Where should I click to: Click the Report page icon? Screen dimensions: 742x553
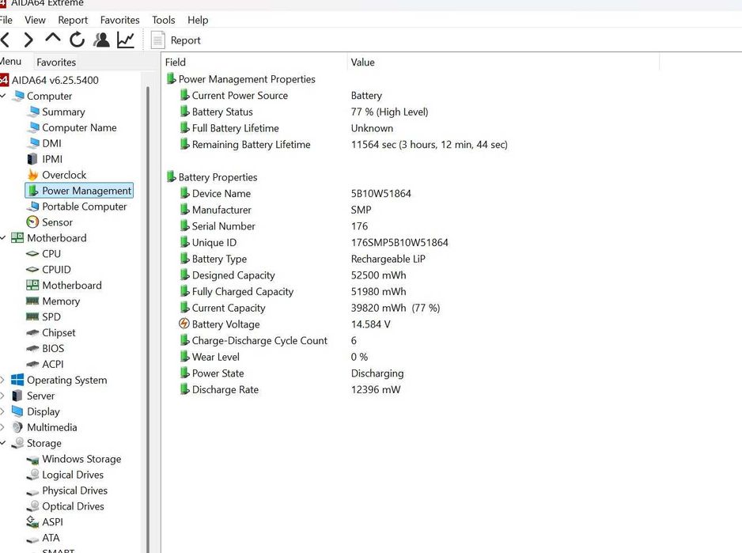click(x=157, y=40)
